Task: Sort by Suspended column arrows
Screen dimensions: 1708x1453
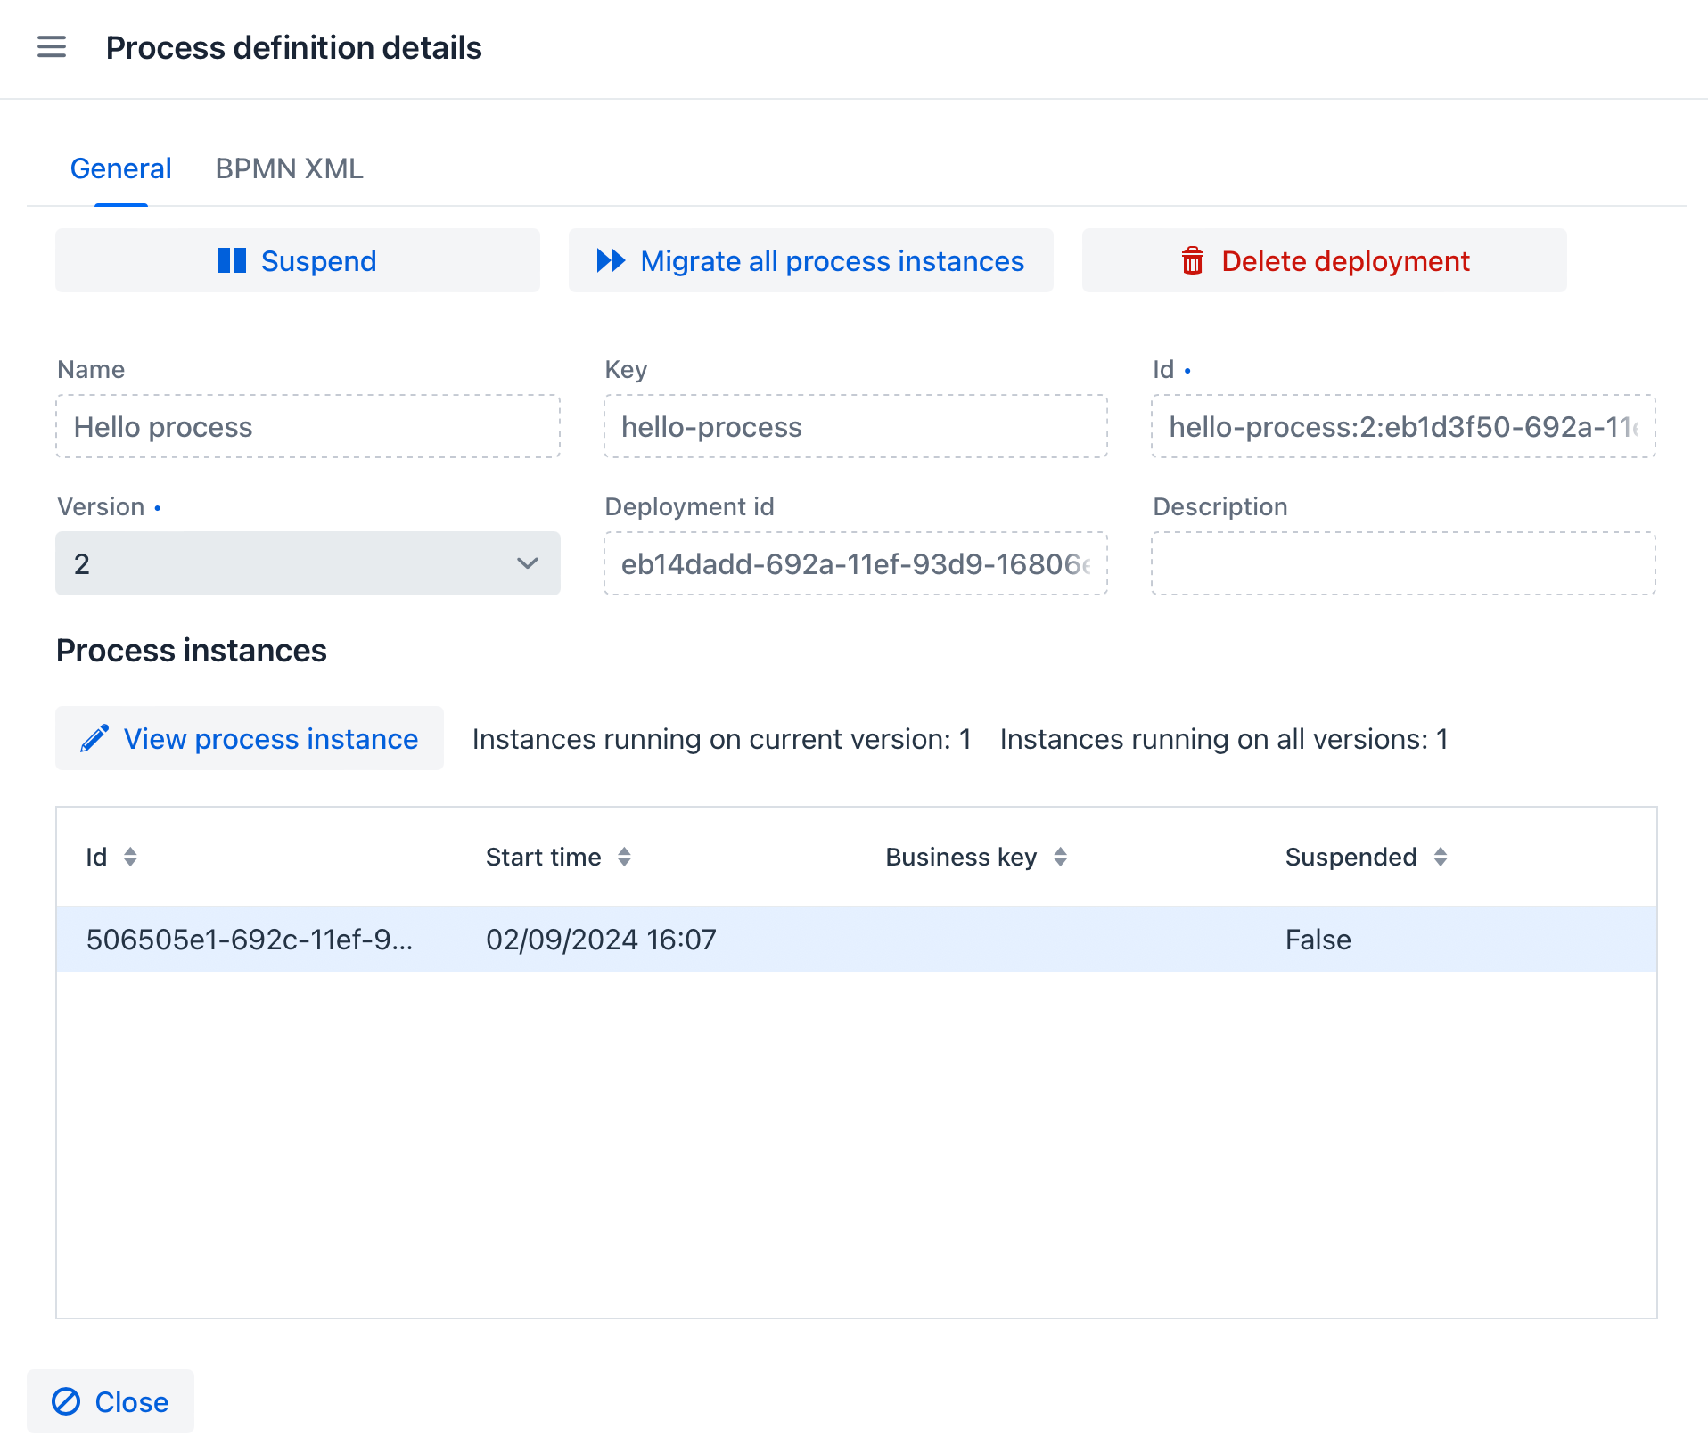Action: 1440,857
